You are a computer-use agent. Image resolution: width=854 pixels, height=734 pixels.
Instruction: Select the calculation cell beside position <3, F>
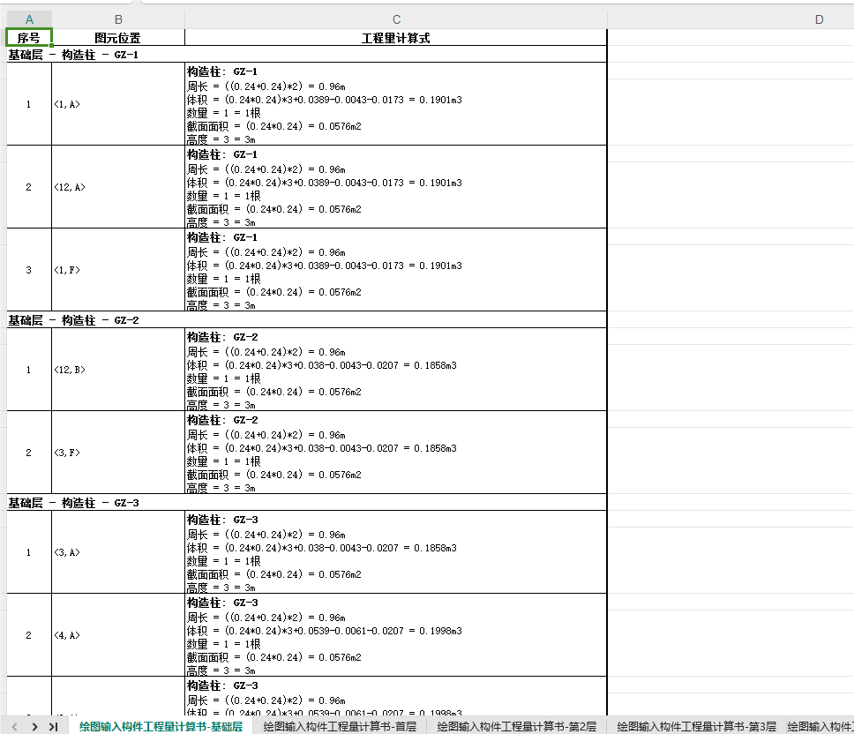tap(396, 453)
